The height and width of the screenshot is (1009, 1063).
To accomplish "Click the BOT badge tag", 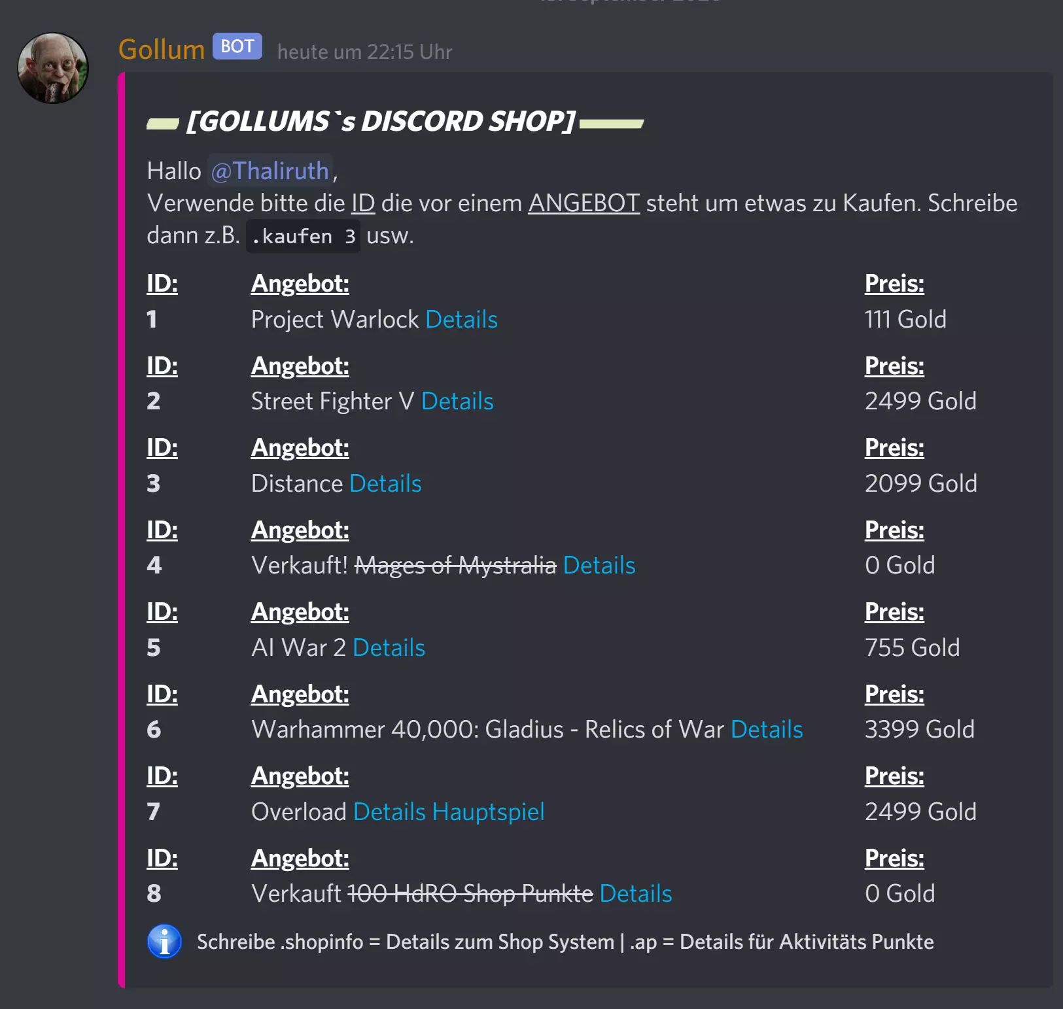I will [237, 46].
